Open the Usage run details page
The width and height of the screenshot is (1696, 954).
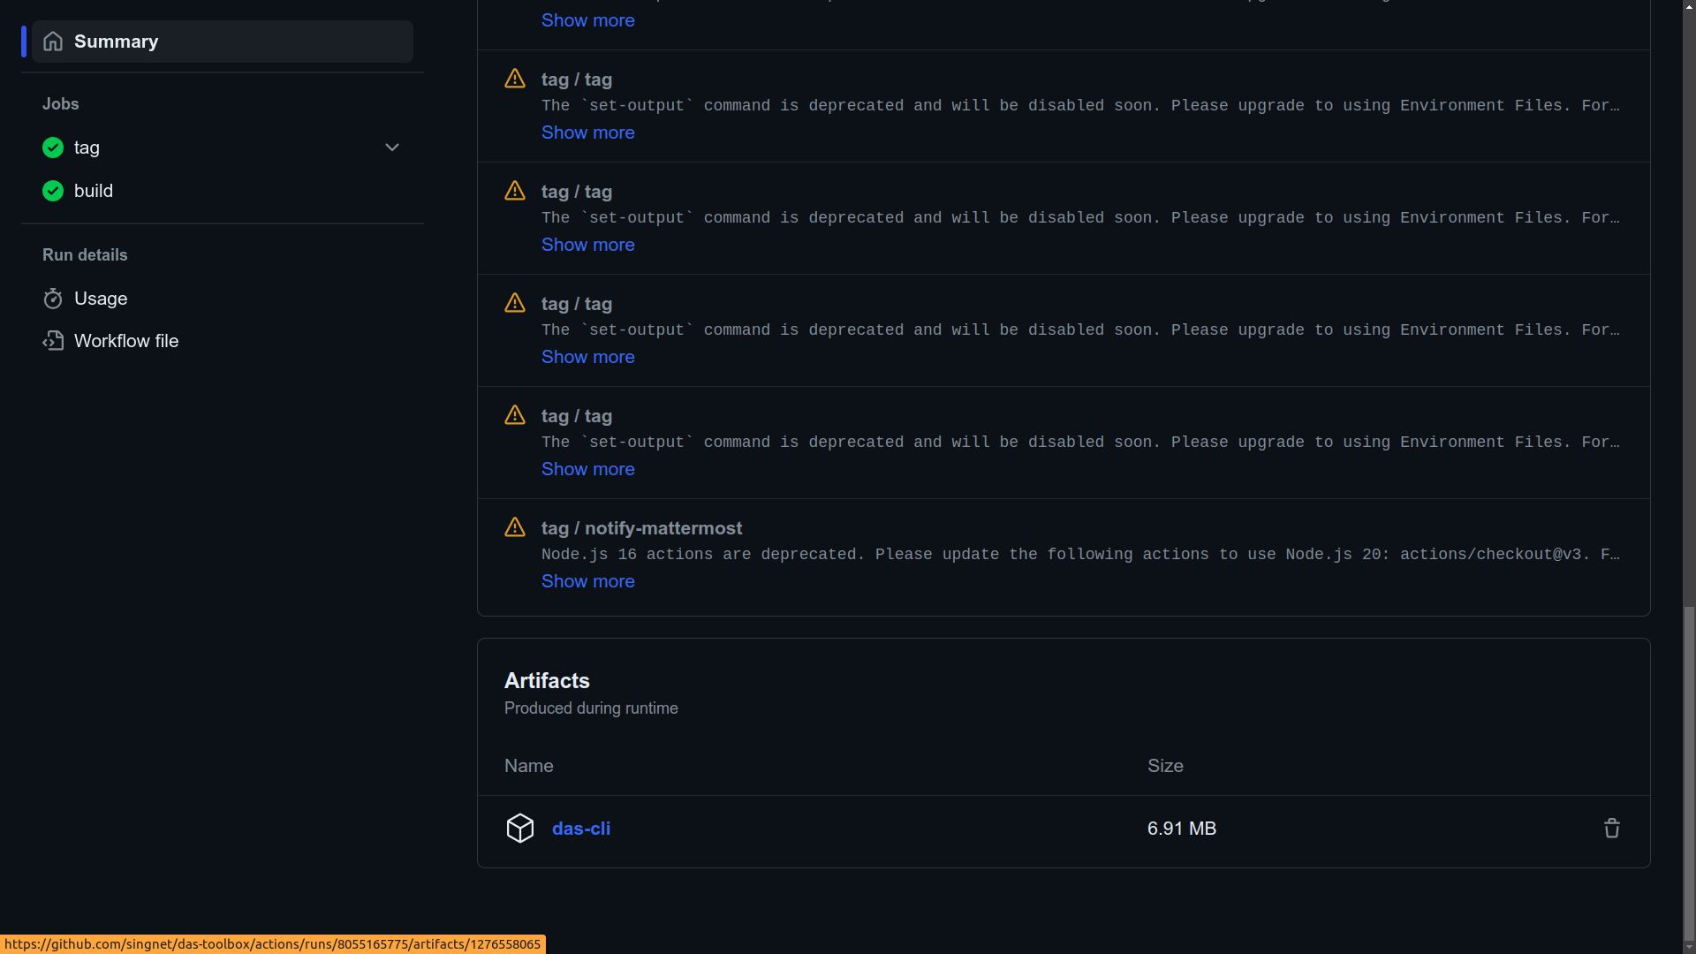(x=100, y=299)
